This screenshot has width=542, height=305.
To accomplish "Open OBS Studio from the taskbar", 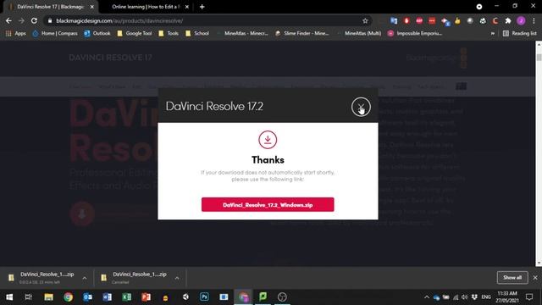I will pyautogui.click(x=282, y=297).
